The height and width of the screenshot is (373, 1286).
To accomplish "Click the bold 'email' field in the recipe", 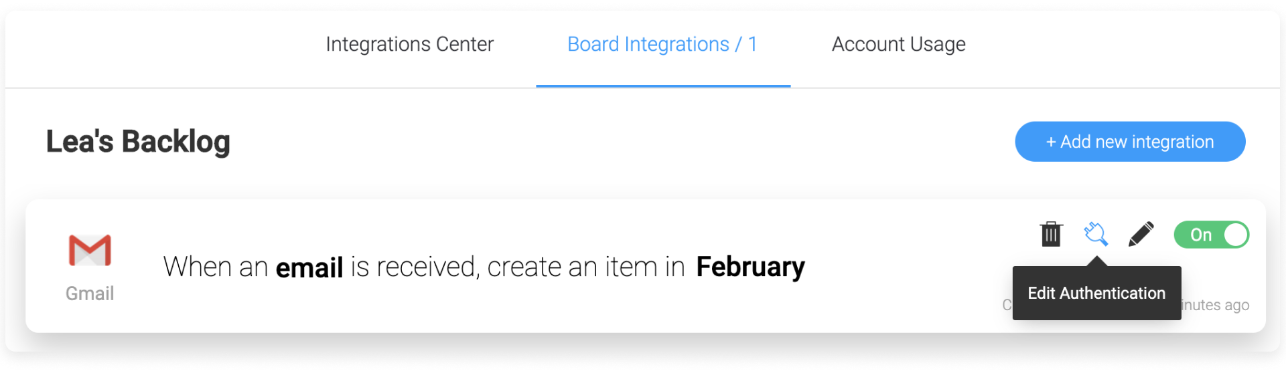I will click(309, 267).
